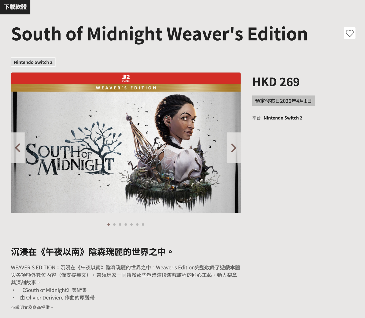This screenshot has width=365, height=318.
Task: Advance to next carousel image with right arrow
Action: (x=234, y=148)
